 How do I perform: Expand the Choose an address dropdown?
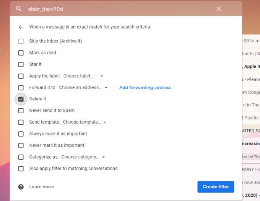tap(83, 87)
